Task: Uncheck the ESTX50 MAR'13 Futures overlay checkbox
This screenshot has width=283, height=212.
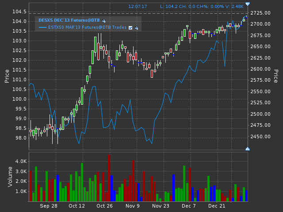Action: (x=130, y=28)
